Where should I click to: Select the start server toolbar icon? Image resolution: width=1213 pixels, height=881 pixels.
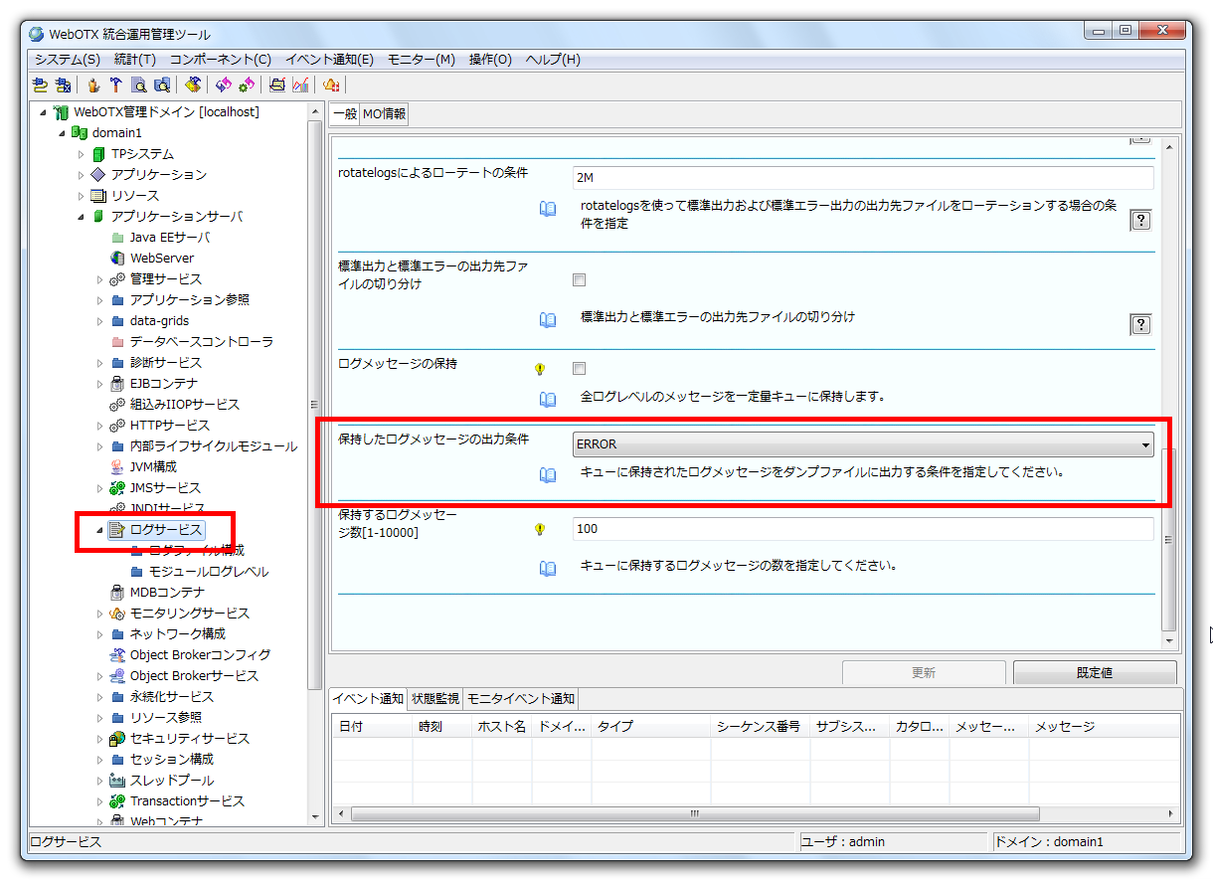[93, 85]
